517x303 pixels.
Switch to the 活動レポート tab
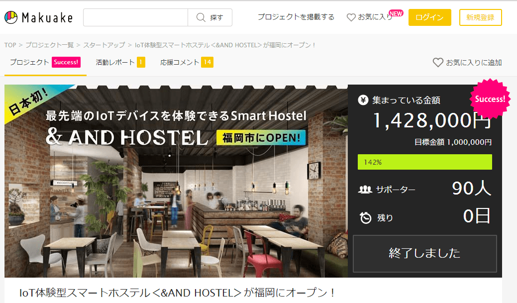120,62
